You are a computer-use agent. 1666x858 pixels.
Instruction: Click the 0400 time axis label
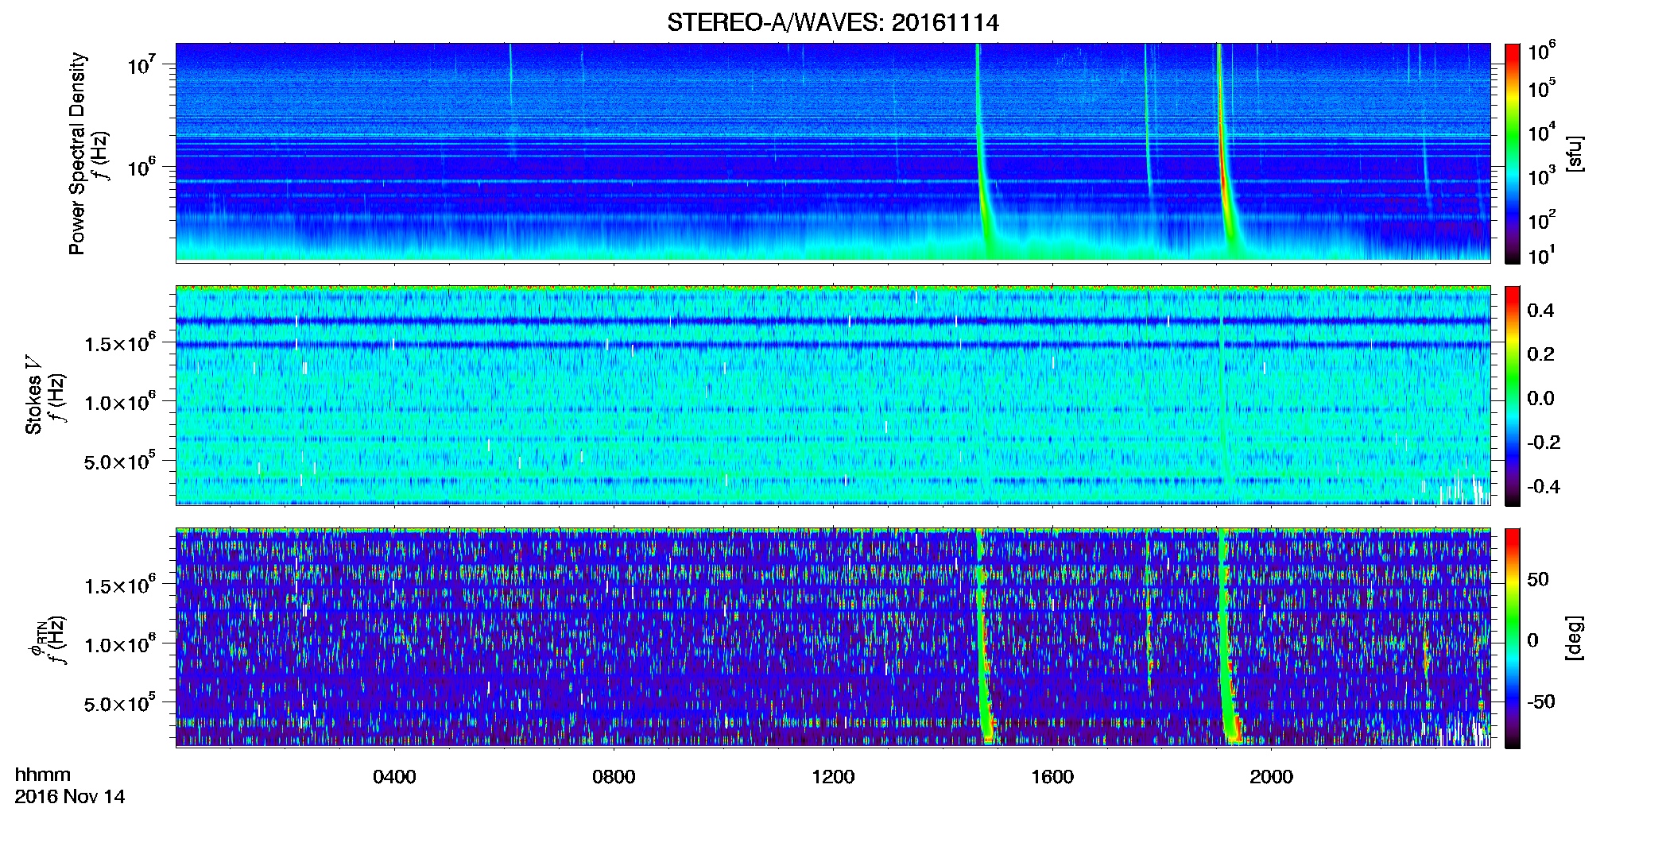click(x=394, y=776)
